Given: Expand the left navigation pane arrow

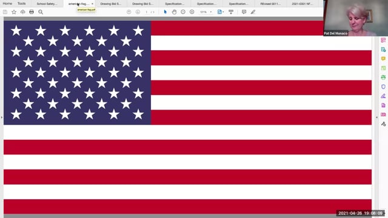Looking at the screenshot, I should click(1, 117).
